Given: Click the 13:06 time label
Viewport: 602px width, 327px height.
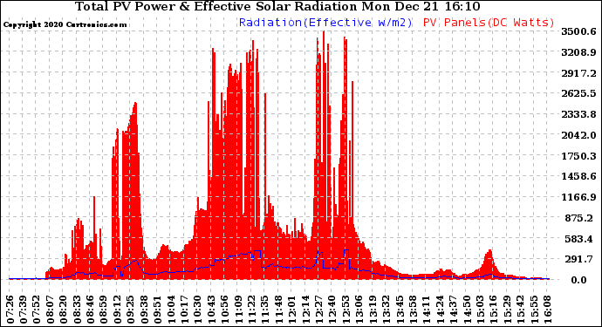Looking at the screenshot, I should (x=359, y=310).
